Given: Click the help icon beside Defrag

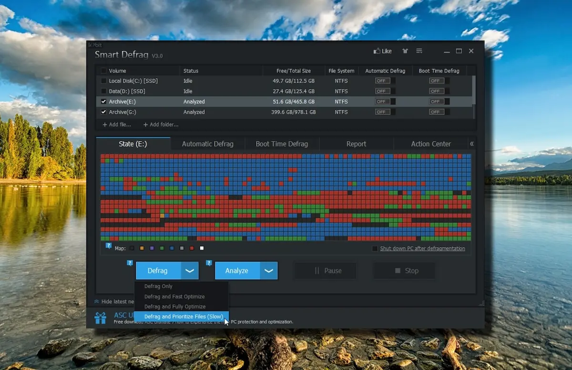Looking at the screenshot, I should (x=130, y=263).
